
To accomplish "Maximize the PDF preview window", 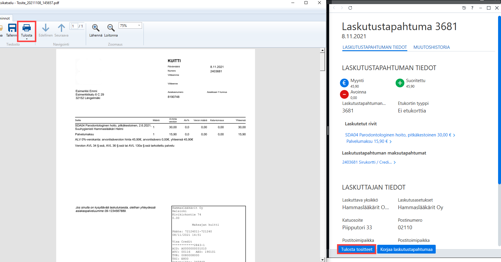I will point(306,3).
